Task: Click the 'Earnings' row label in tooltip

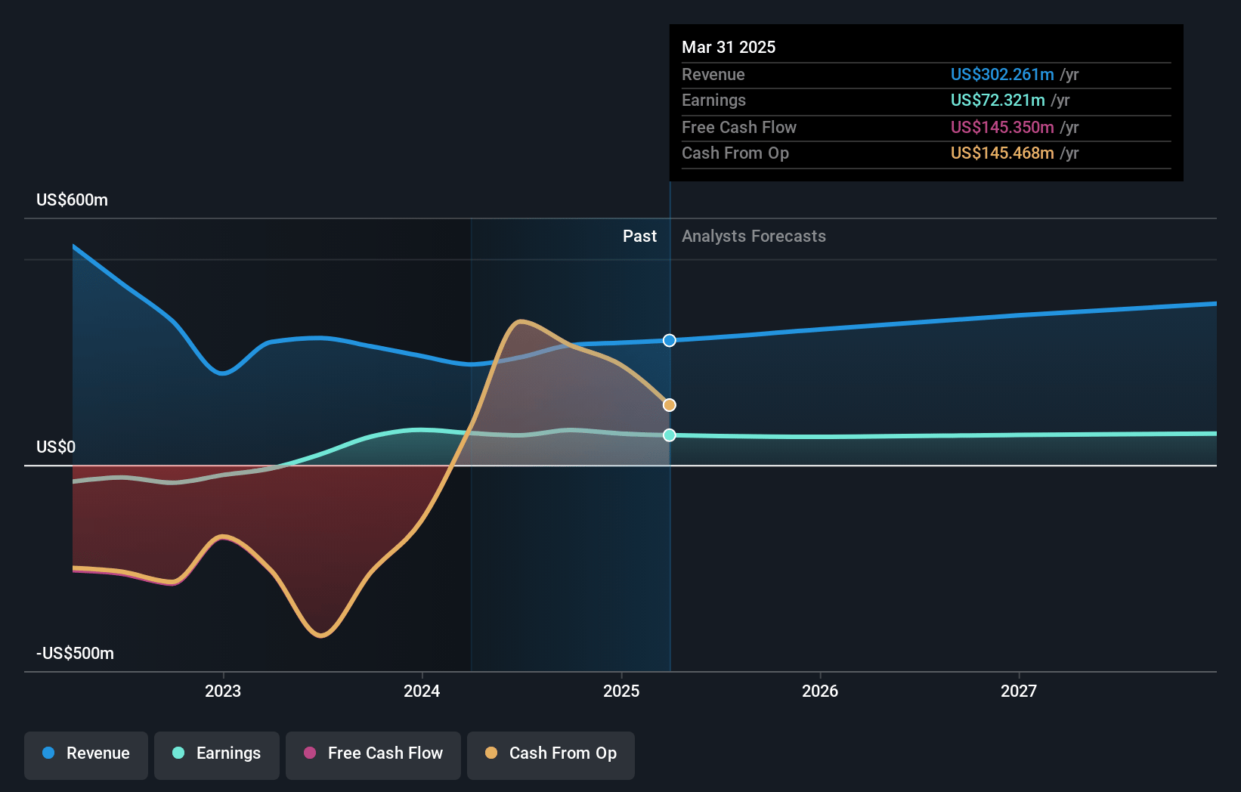Action: (713, 100)
